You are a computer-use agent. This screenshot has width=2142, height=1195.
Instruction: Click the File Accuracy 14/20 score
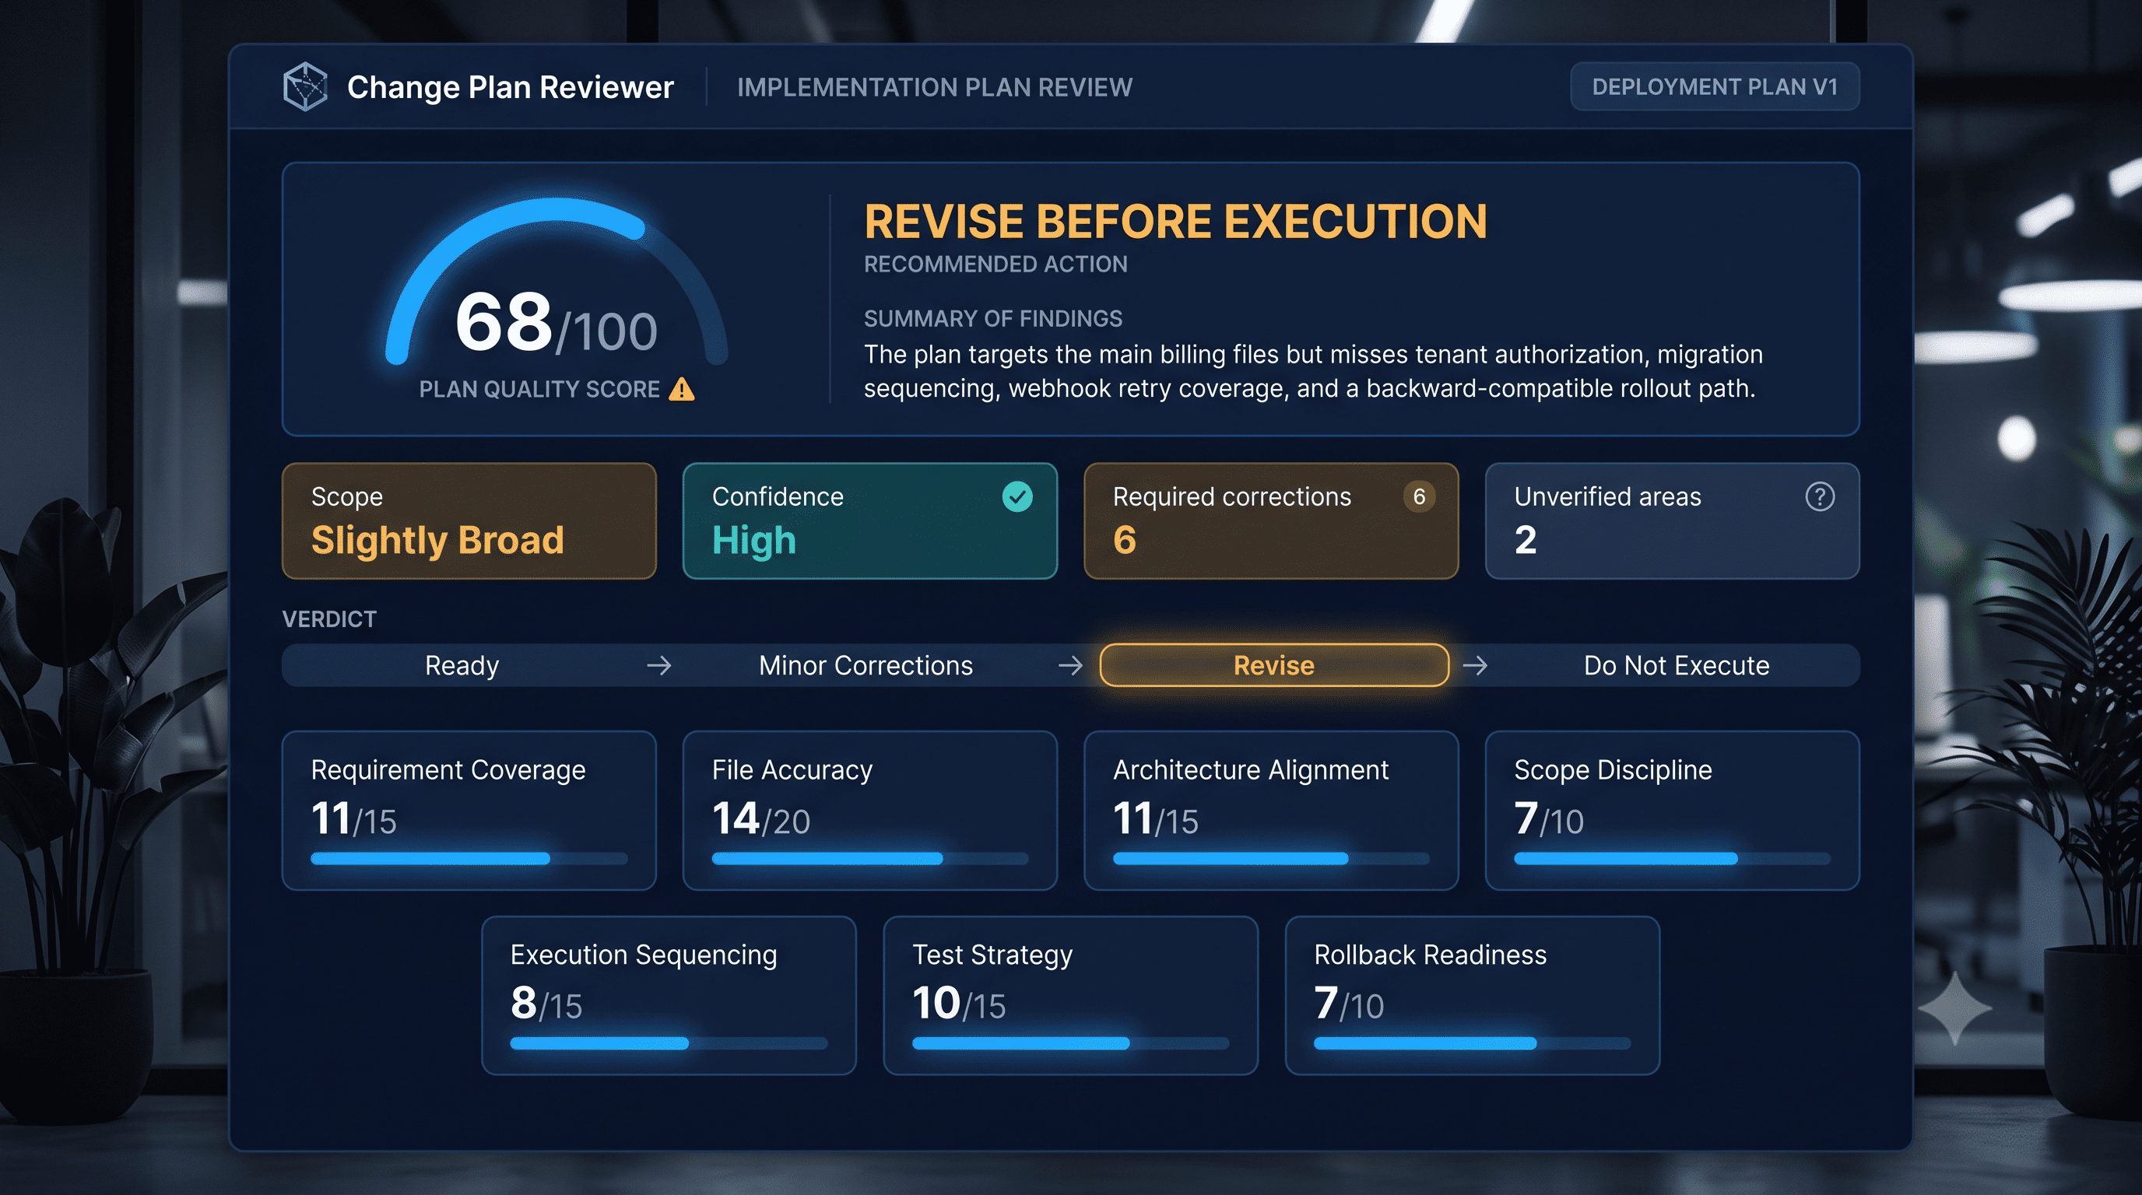pyautogui.click(x=761, y=818)
